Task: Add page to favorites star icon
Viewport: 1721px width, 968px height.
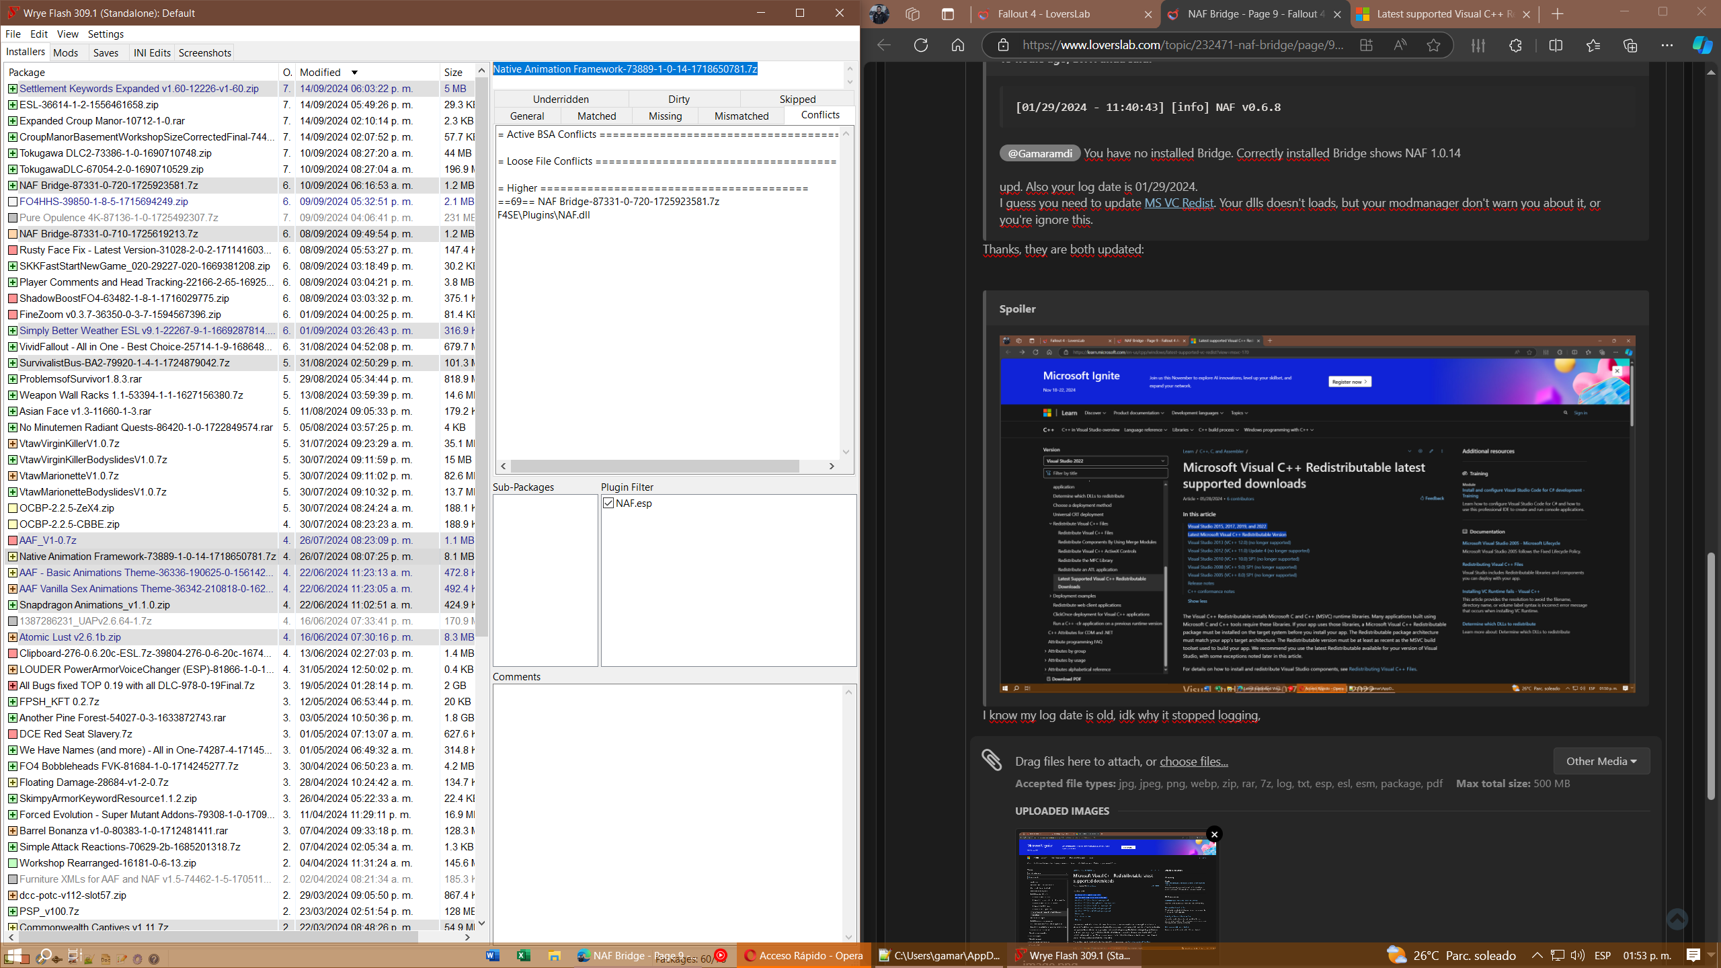Action: click(x=1433, y=45)
